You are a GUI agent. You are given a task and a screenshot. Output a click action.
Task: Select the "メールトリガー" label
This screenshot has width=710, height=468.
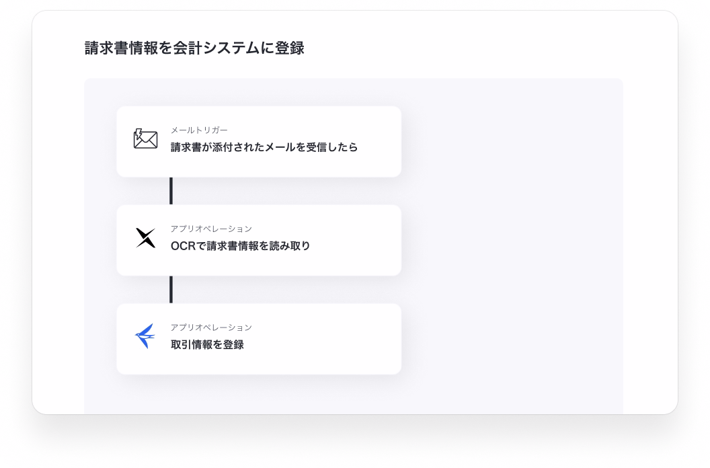point(199,130)
